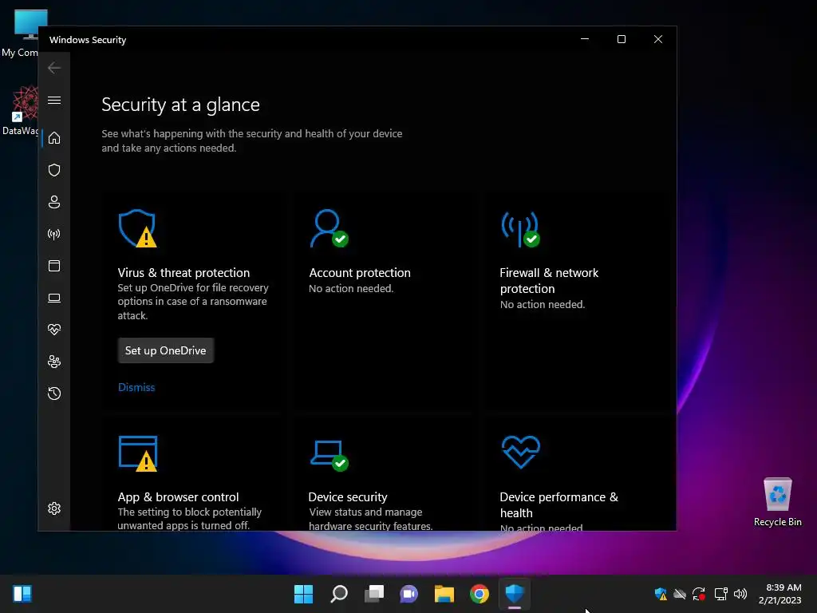This screenshot has height=613, width=817.
Task: Open Device security laptop icon in sidebar
Action: 54,299
